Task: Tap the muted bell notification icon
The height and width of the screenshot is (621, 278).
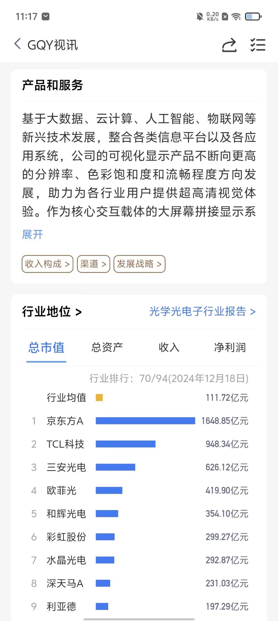Action: click(200, 16)
